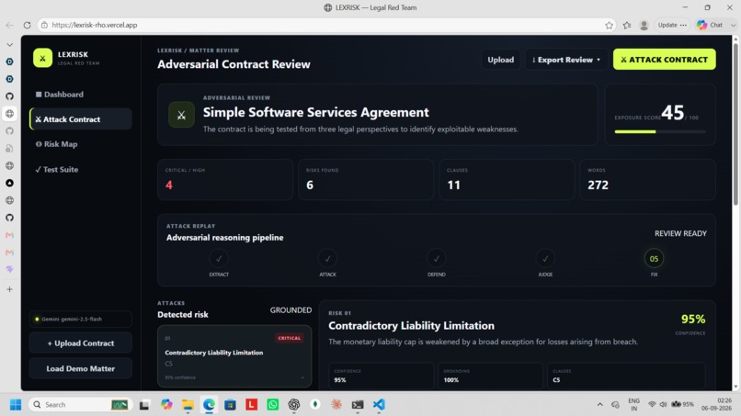Image resolution: width=741 pixels, height=416 pixels.
Task: Expand the tab actions chevron above the vertical tabs
Action: (10, 45)
